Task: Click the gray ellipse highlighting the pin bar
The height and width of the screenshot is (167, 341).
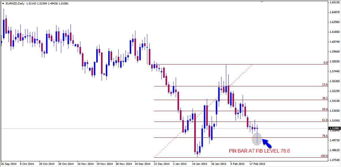Action: [x=257, y=139]
